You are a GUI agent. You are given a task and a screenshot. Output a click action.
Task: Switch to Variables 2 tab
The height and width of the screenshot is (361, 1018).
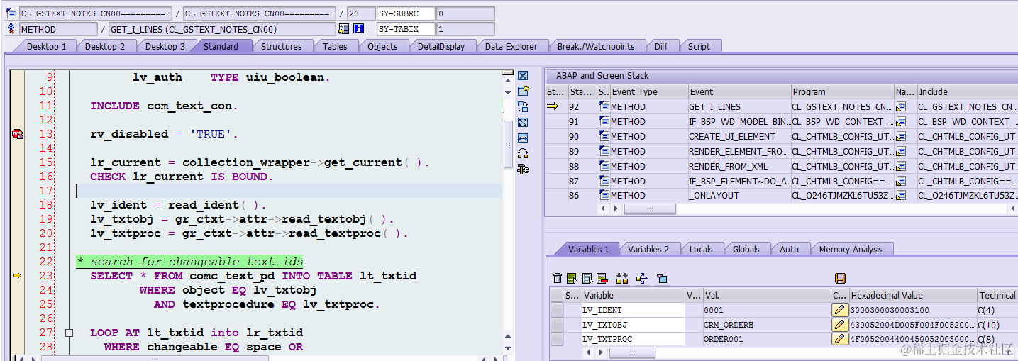pos(648,250)
